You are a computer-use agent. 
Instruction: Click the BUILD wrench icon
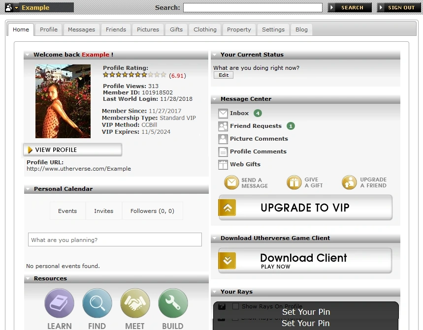click(173, 303)
